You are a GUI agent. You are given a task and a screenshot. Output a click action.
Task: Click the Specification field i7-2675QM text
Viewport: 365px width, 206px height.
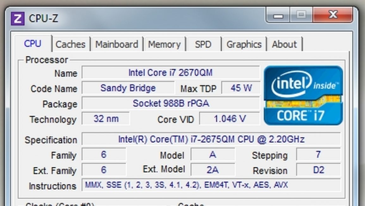pos(211,139)
